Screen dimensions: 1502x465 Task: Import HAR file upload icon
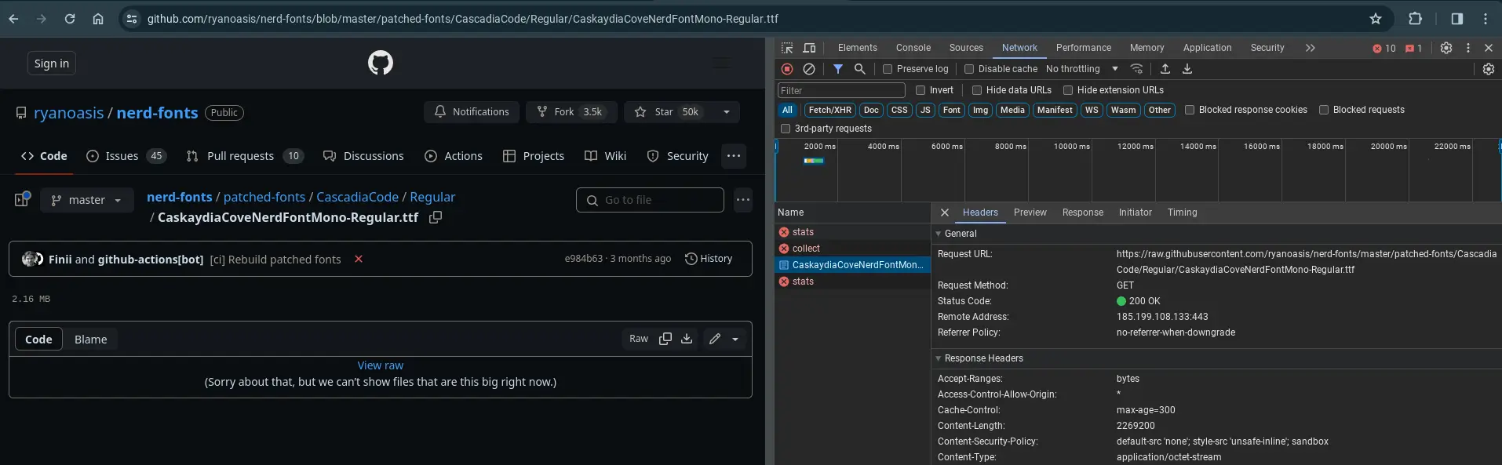tap(1165, 69)
